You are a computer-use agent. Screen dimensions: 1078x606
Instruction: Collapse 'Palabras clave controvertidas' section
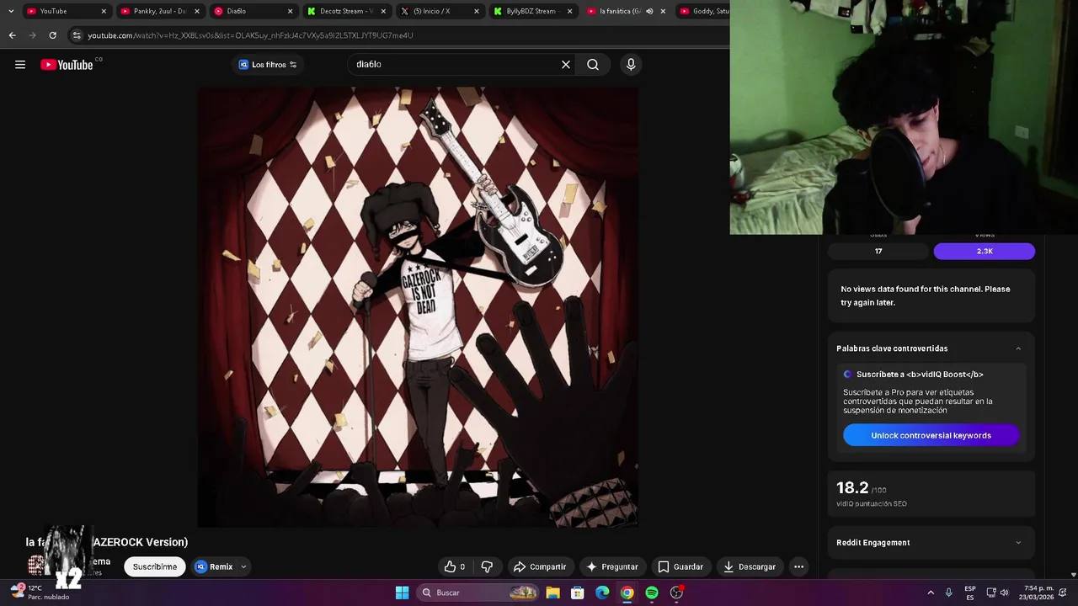(1018, 348)
